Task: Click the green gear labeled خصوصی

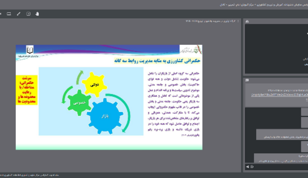Action: pyautogui.click(x=79, y=103)
